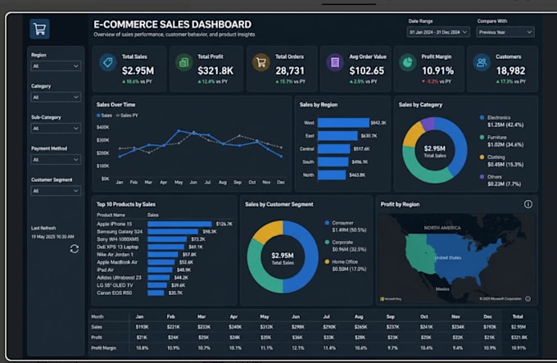Click the Consumer legend color dot

pyautogui.click(x=327, y=223)
